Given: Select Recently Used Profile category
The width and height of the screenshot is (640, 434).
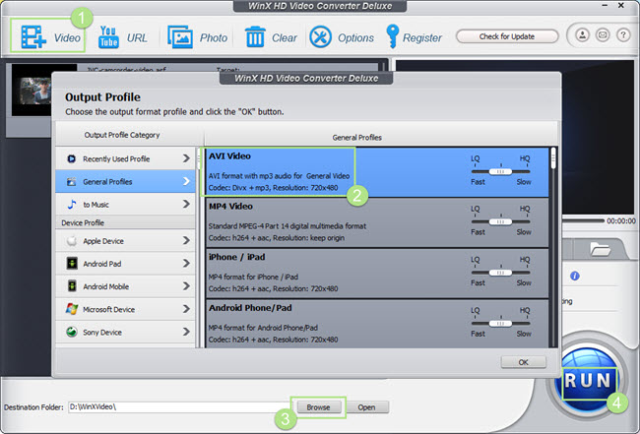Looking at the screenshot, I should point(125,158).
